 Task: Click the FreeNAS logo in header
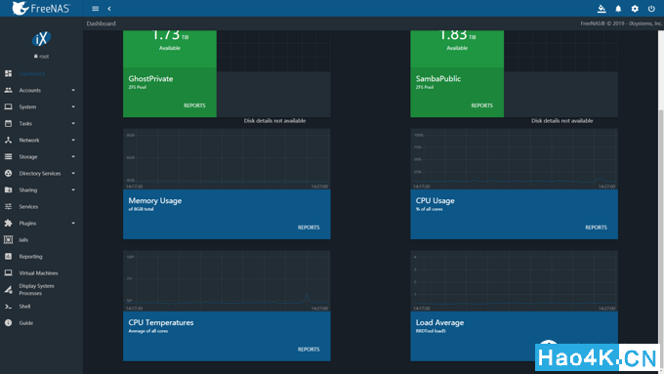(x=41, y=8)
